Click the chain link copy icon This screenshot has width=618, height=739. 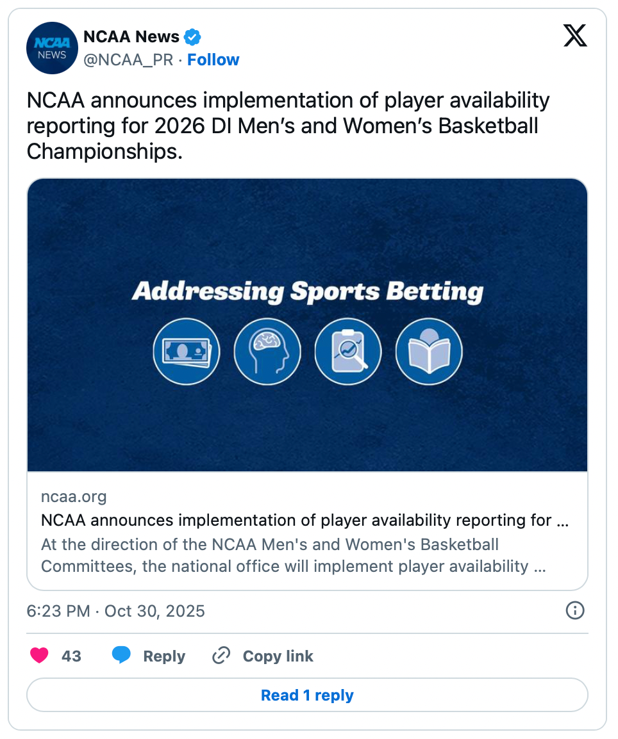pos(221,656)
